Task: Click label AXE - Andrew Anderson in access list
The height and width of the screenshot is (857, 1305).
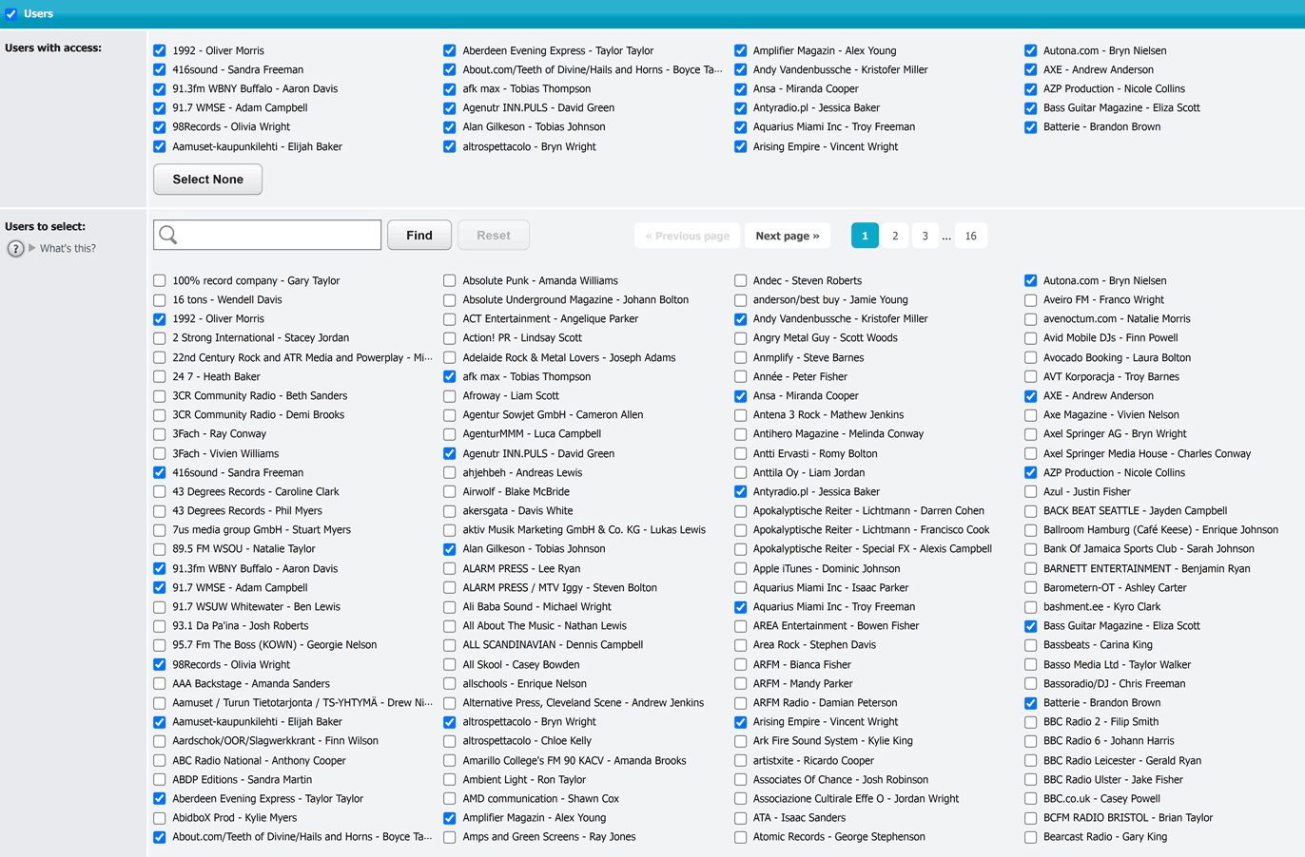Action: pos(1099,69)
